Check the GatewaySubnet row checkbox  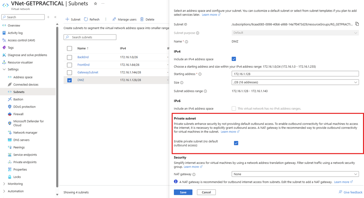pyautogui.click(x=69, y=73)
